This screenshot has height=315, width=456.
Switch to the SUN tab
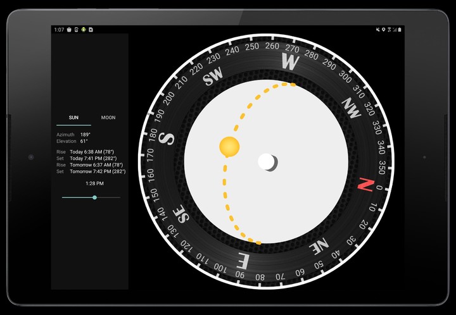[73, 118]
